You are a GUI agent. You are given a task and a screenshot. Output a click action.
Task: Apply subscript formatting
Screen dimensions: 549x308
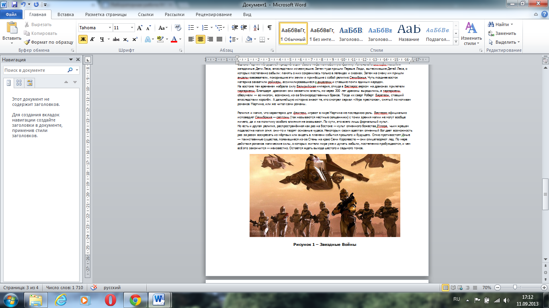coord(125,39)
